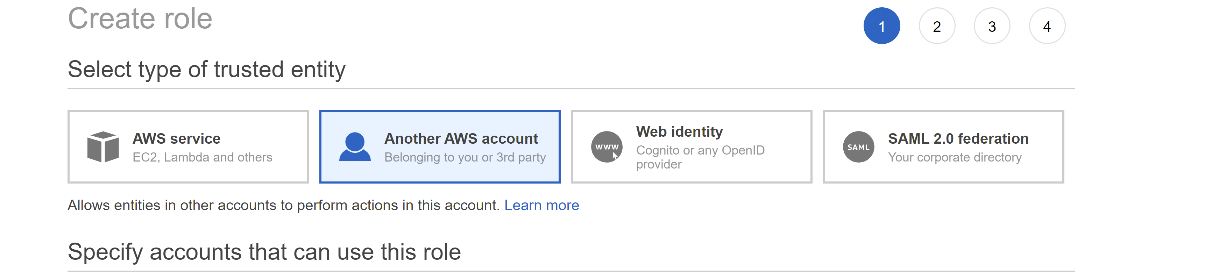Click the 'AWS service' title text

176,139
